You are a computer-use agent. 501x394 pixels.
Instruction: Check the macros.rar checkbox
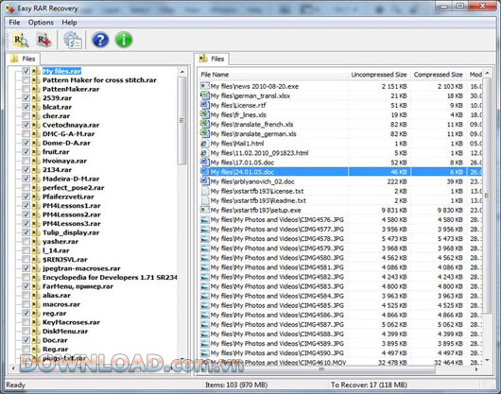tap(26, 304)
